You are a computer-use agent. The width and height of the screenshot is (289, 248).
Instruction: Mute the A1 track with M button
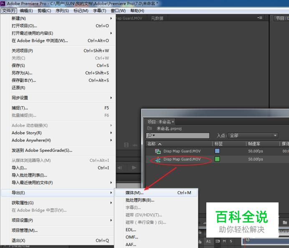[224, 241]
